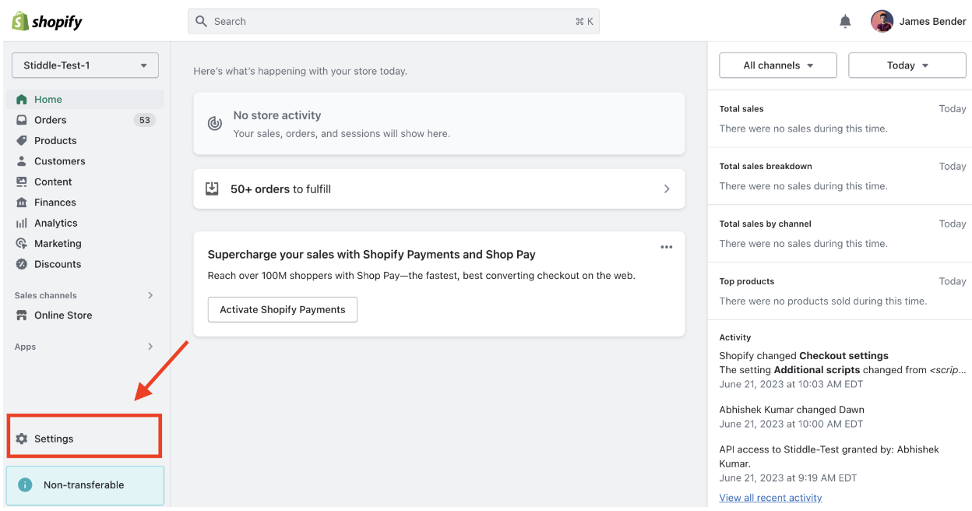This screenshot has height=511, width=972.
Task: Open the Orders menu item
Action: [85, 120]
